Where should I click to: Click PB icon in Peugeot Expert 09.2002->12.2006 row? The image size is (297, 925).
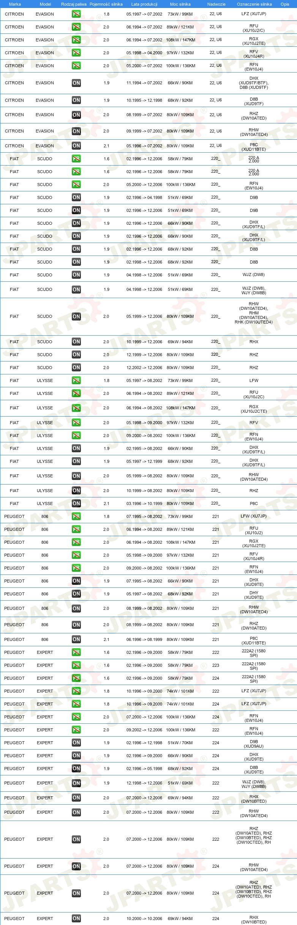point(76,730)
